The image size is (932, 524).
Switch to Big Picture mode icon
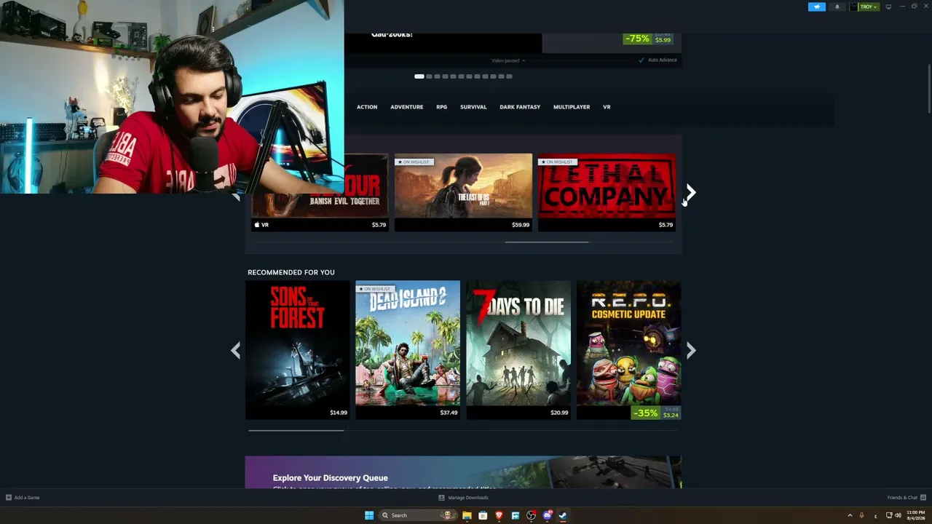click(888, 7)
